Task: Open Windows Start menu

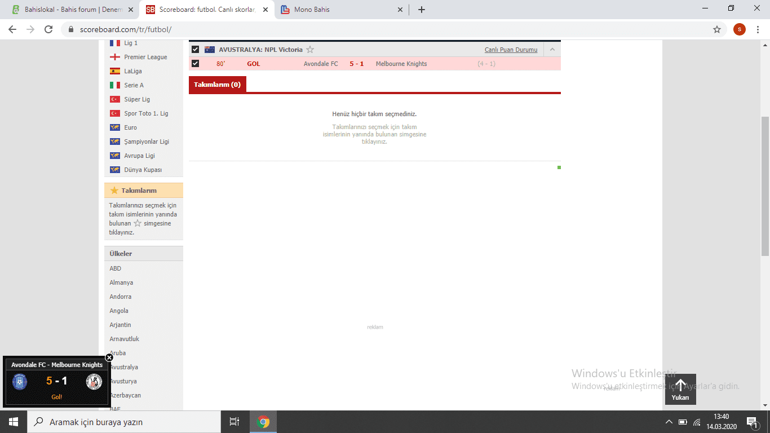Action: pos(14,422)
